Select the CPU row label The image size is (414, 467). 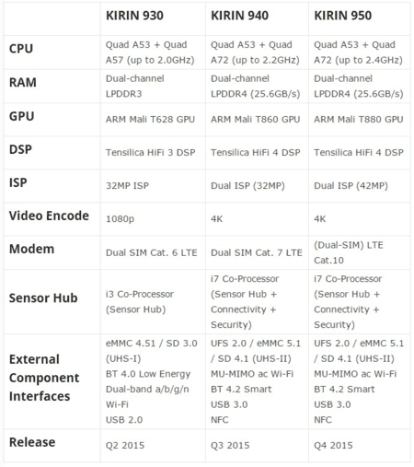pyautogui.click(x=21, y=49)
